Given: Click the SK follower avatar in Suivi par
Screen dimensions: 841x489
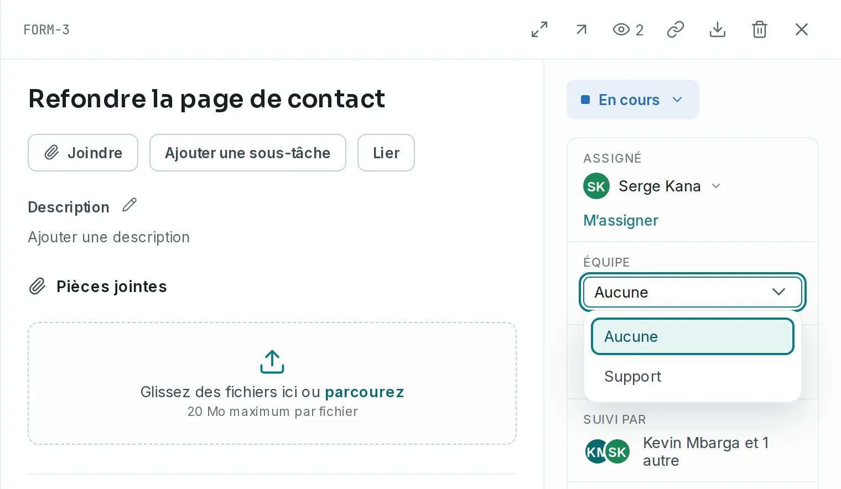Looking at the screenshot, I should (x=617, y=452).
